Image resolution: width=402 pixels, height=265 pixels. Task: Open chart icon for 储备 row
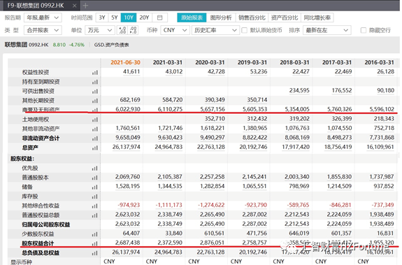click(95, 187)
